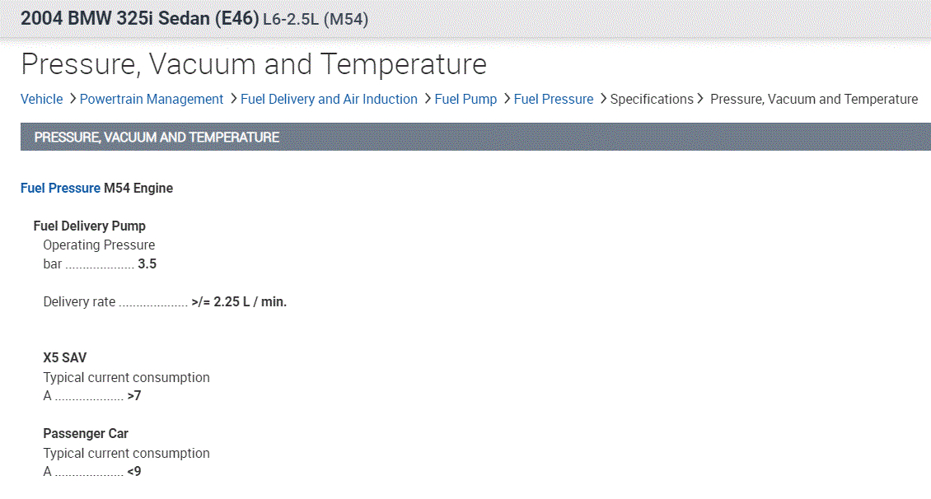Image resolution: width=931 pixels, height=499 pixels.
Task: Click the chevron before Fuel Pump breadcrumb
Action: pos(427,99)
